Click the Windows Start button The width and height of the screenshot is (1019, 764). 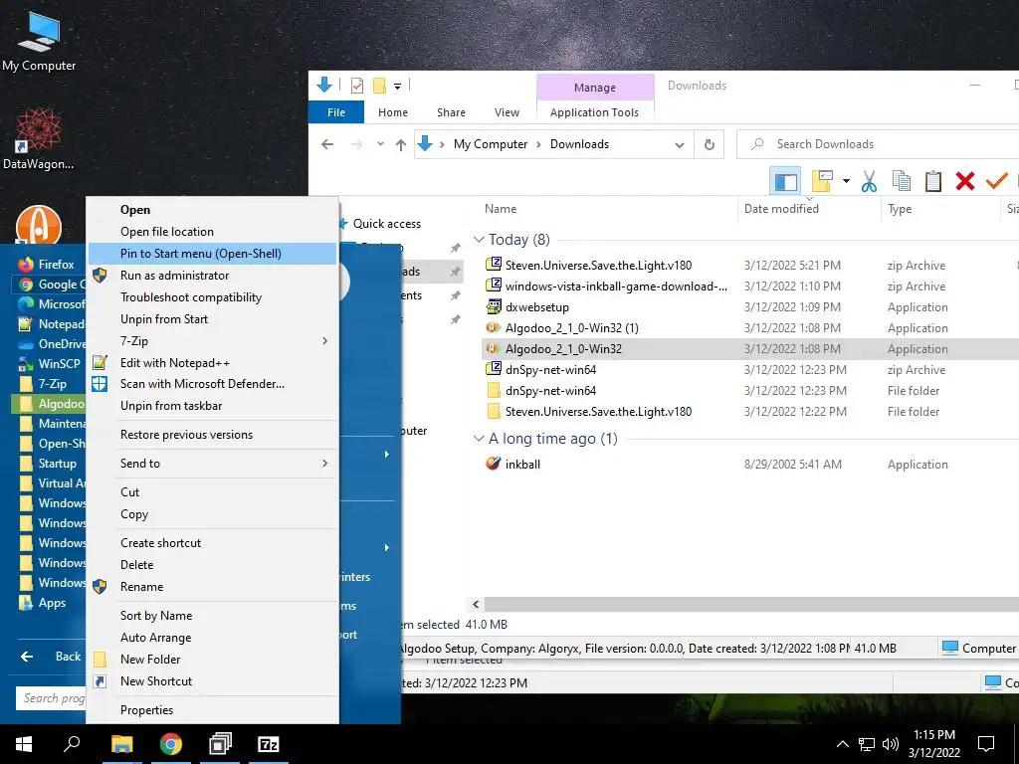tap(24, 744)
